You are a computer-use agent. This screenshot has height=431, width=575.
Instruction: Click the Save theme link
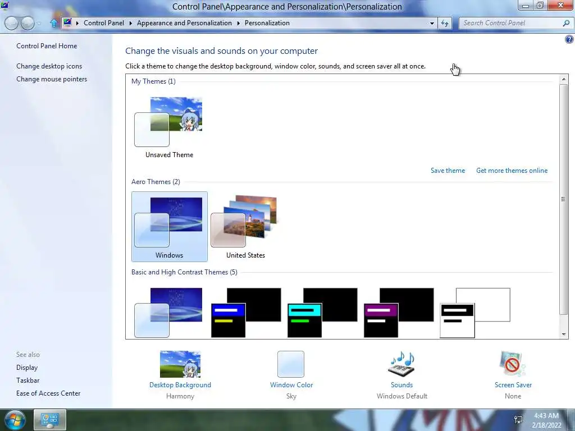(448, 171)
